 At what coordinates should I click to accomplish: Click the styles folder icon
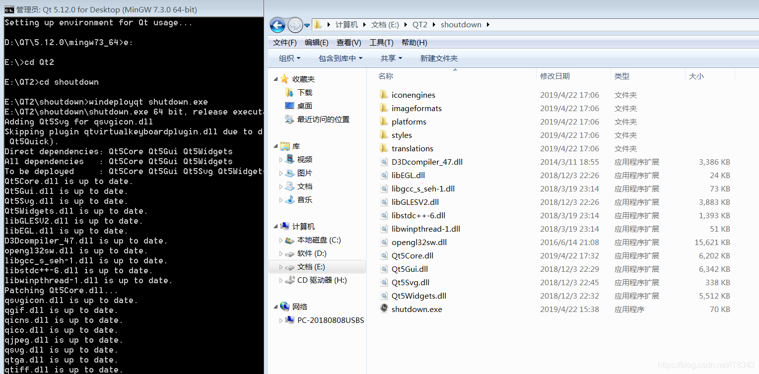tap(383, 135)
